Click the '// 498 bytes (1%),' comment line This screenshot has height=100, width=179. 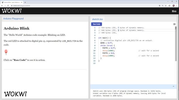tap(107, 33)
